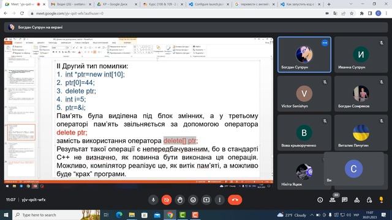Click the Богдан Супрун на екрані presentation banner
The height and width of the screenshot is (220, 392).
click(196, 27)
